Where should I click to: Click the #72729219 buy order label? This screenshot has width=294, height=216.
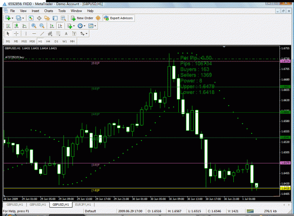[x=15, y=57]
